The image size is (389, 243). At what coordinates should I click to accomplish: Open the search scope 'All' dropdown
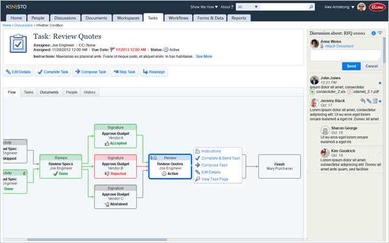coord(271,7)
